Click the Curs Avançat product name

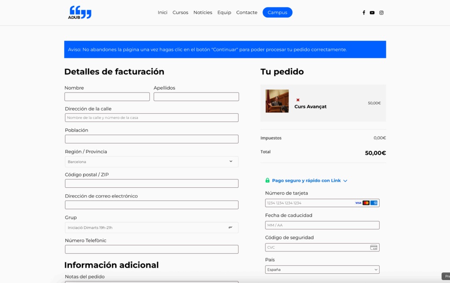coord(310,107)
